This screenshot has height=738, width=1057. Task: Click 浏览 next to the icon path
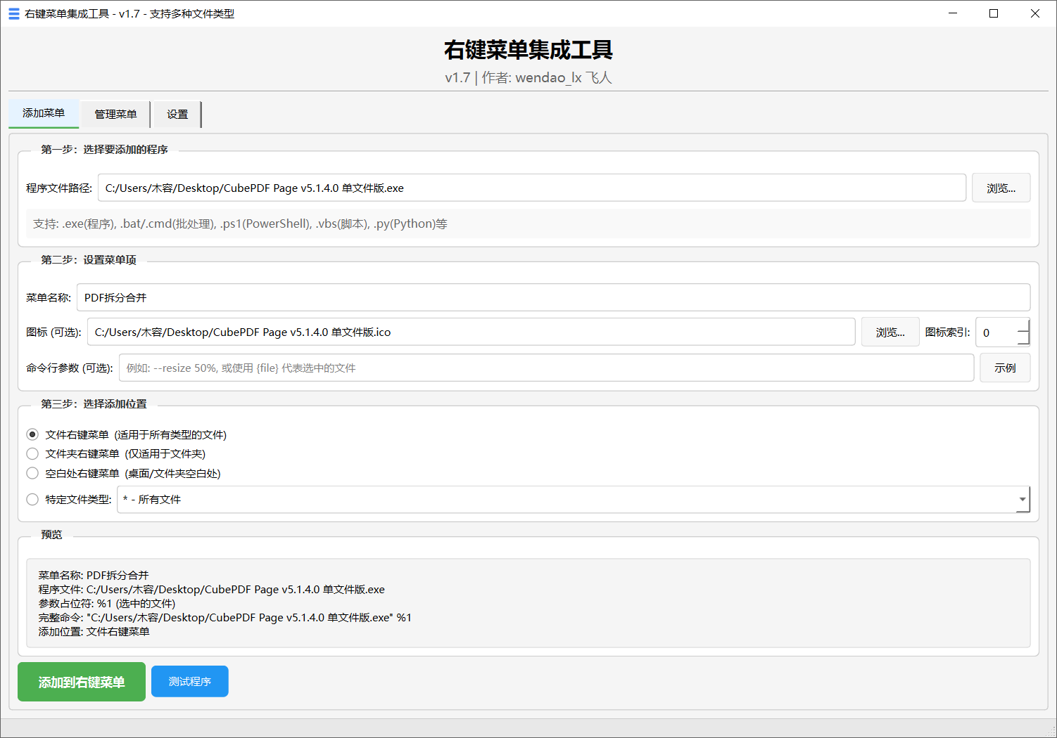(890, 331)
